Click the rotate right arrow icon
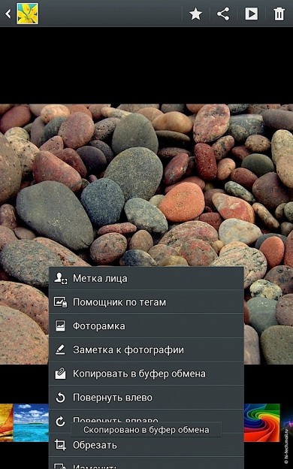The width and height of the screenshot is (293, 469). 60,422
